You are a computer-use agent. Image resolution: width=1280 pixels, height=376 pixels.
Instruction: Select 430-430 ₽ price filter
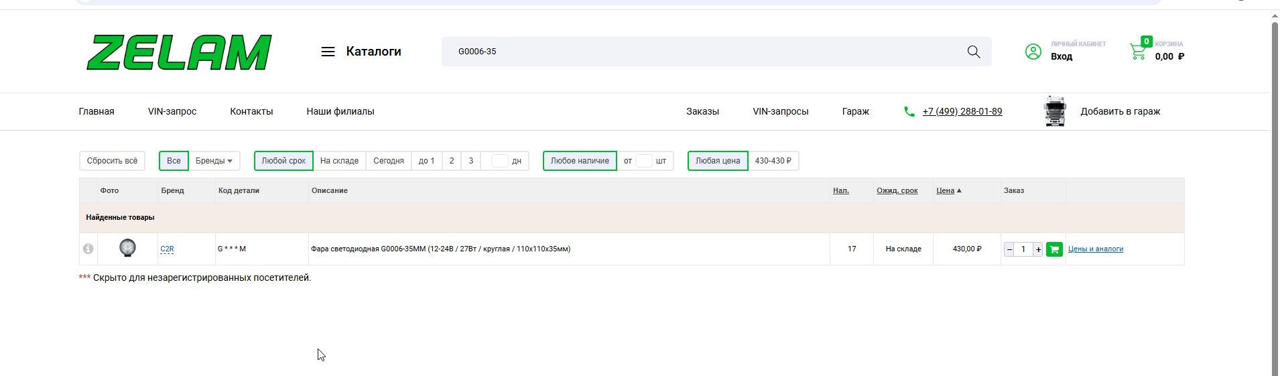773,161
